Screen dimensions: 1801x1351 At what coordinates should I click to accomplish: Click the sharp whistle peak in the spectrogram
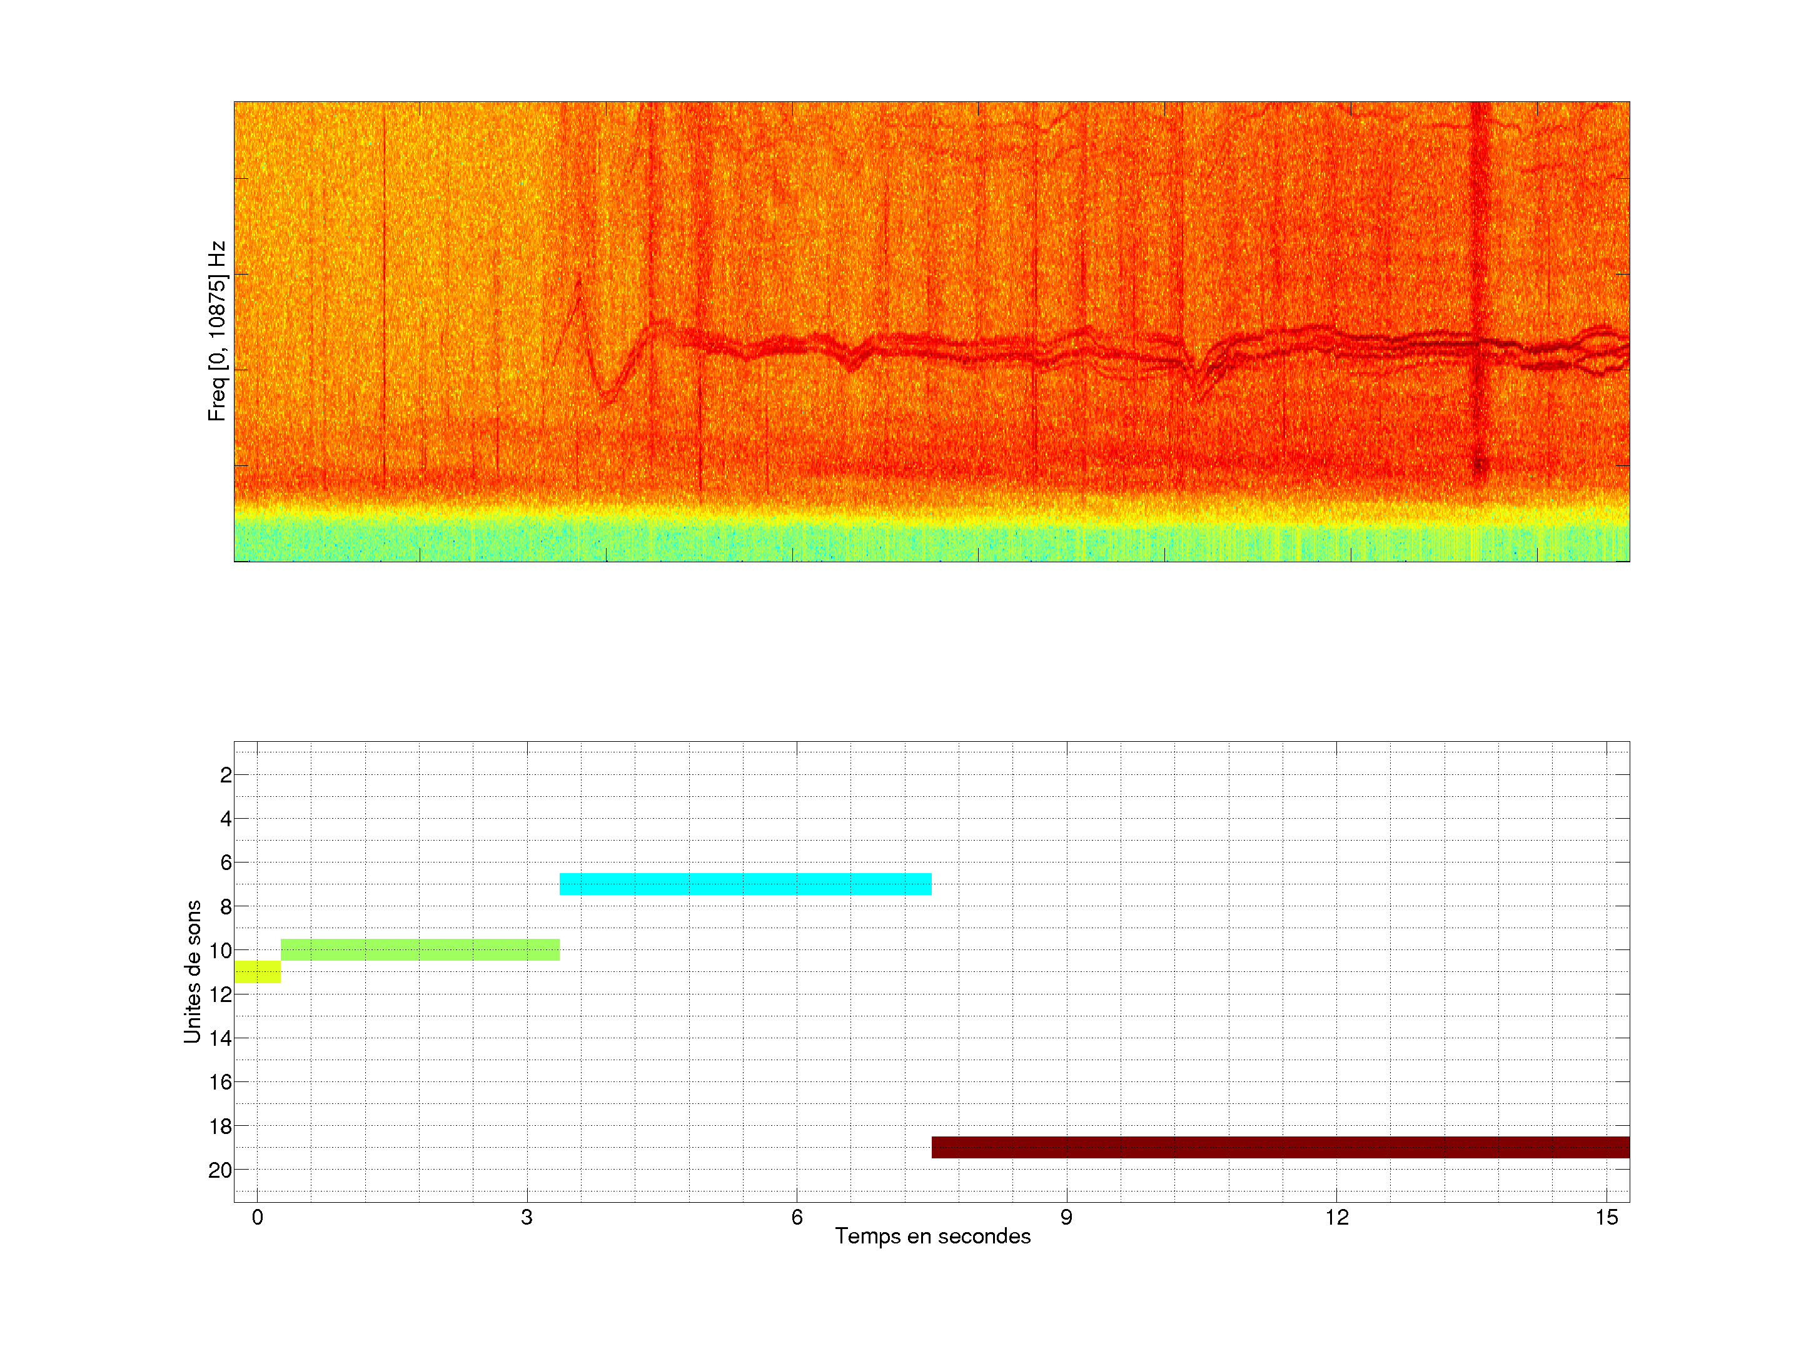point(579,281)
